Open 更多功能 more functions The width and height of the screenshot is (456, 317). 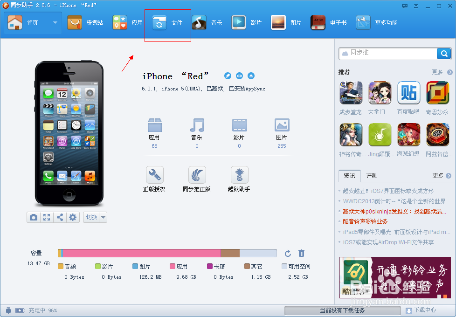pos(377,23)
